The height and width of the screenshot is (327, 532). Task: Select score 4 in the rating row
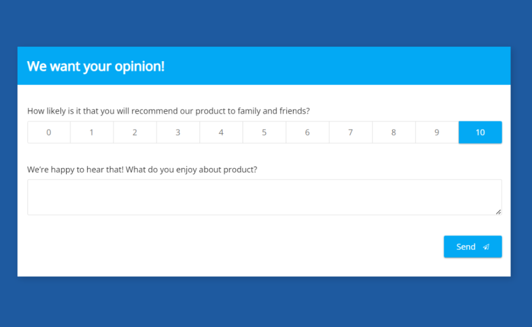coord(221,132)
